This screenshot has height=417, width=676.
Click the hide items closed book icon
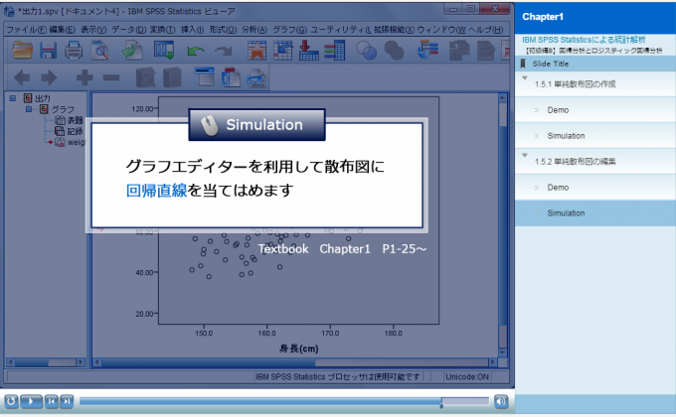coord(172,77)
